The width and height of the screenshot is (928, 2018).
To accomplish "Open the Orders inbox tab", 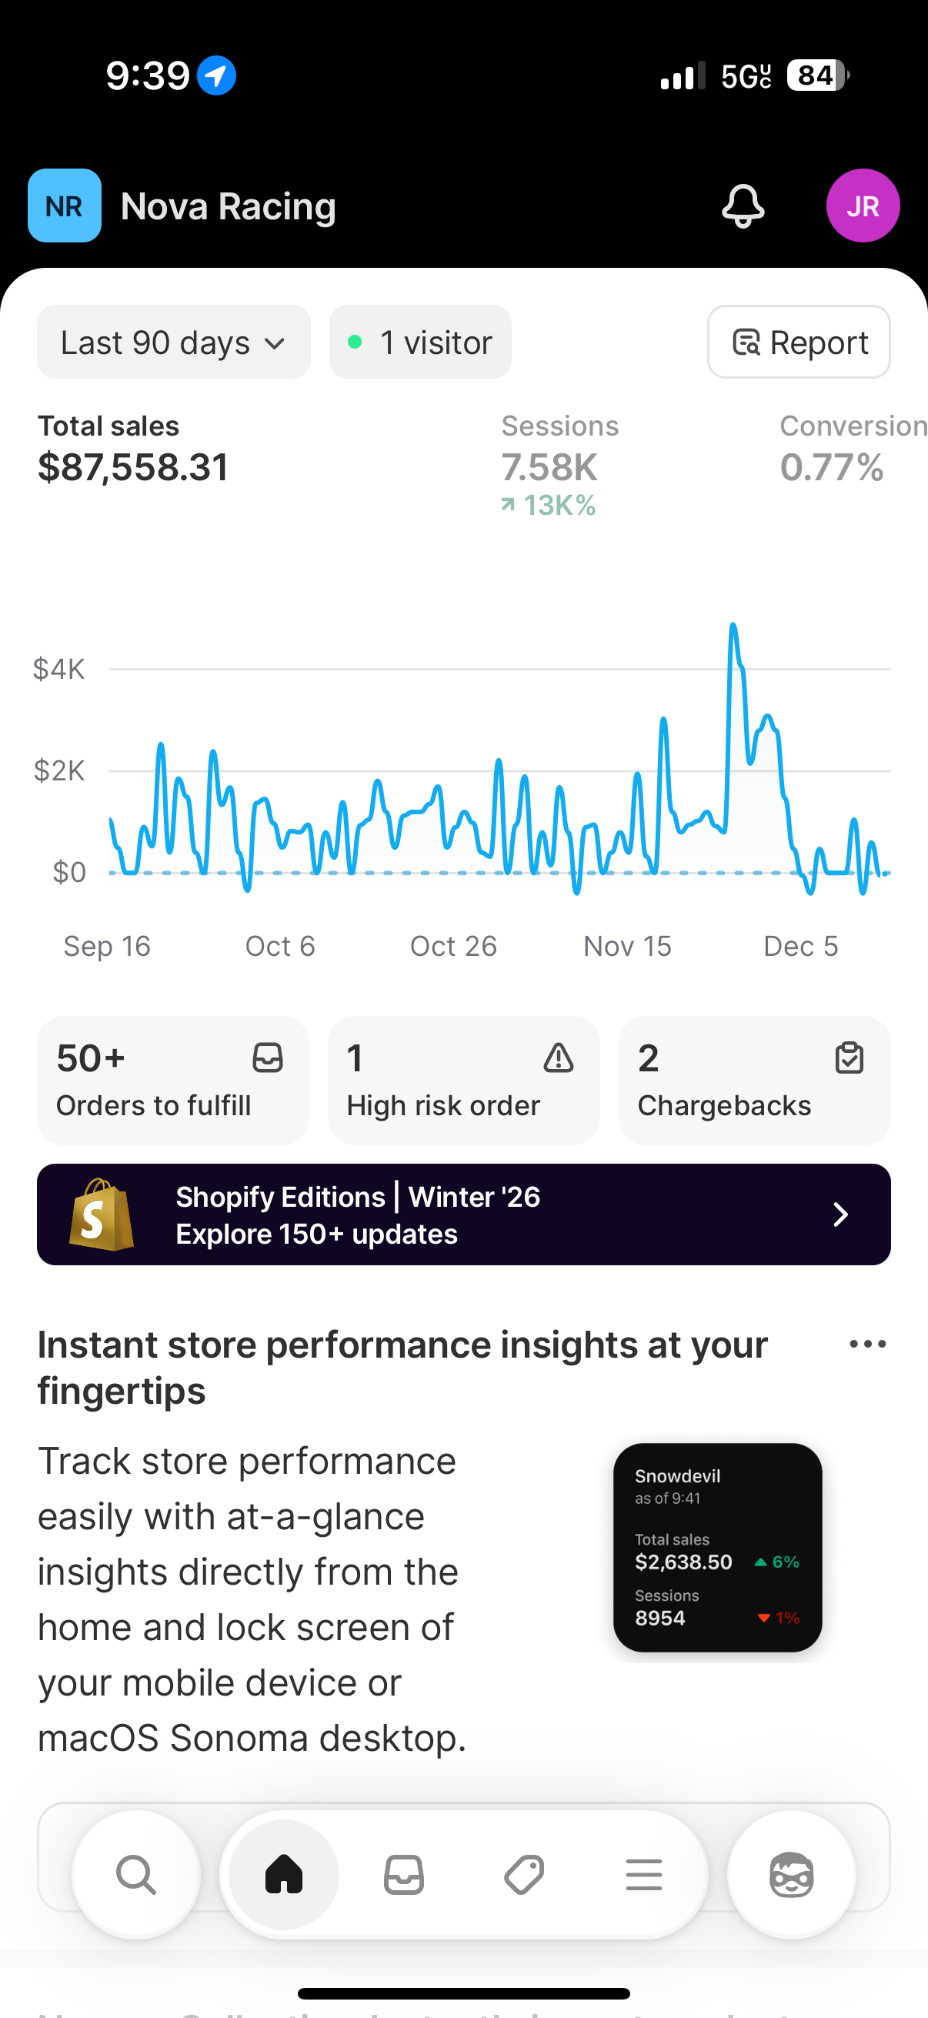I will coord(404,1875).
